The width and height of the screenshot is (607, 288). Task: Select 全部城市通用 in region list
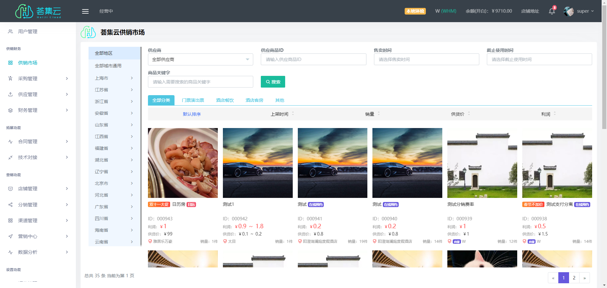(x=114, y=66)
